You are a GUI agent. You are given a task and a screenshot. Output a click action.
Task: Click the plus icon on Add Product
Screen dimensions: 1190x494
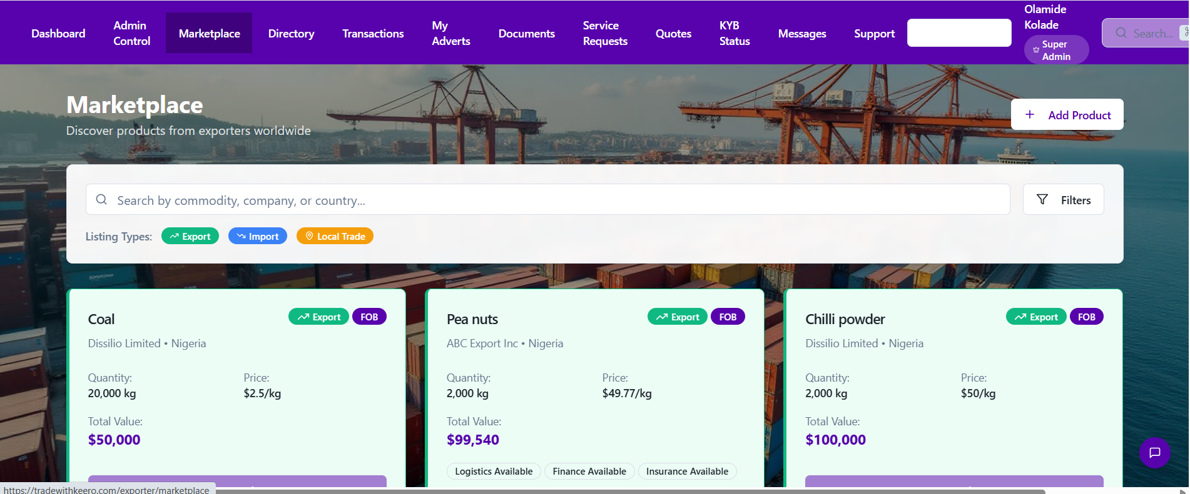1030,114
